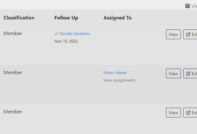197x134 pixels.
Task: Sort by the Assigned To column header
Action: coord(118,18)
